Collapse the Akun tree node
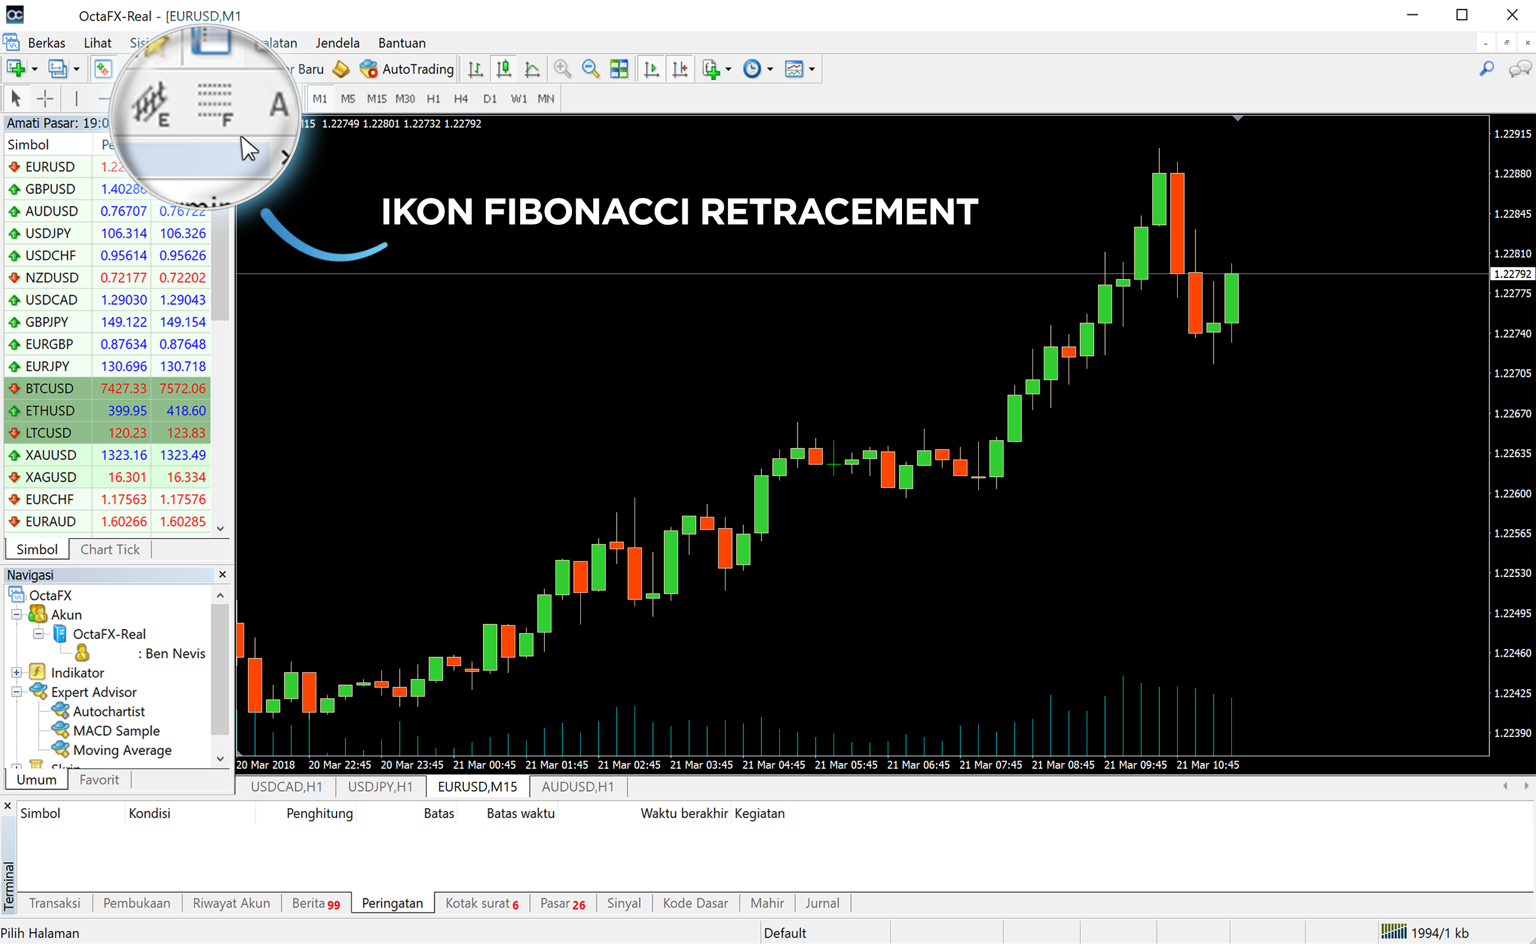The image size is (1536, 944). (17, 614)
